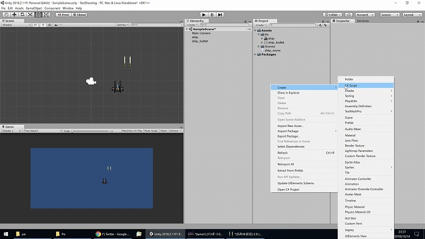Screen dimensions: 425x239
Task: Select the Rect Transform tool
Action: (x=38, y=15)
